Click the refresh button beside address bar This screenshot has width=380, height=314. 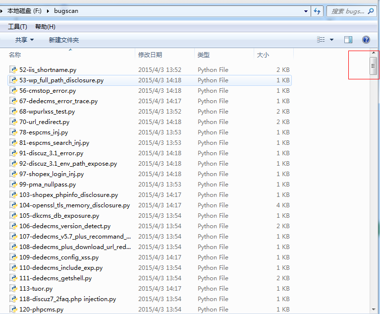317,11
